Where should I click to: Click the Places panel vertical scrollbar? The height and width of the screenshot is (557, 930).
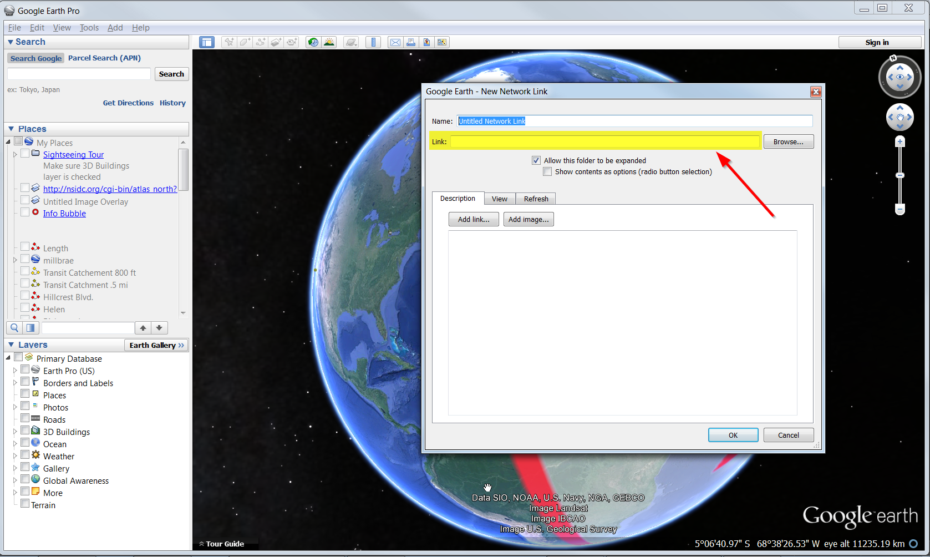tap(183, 170)
